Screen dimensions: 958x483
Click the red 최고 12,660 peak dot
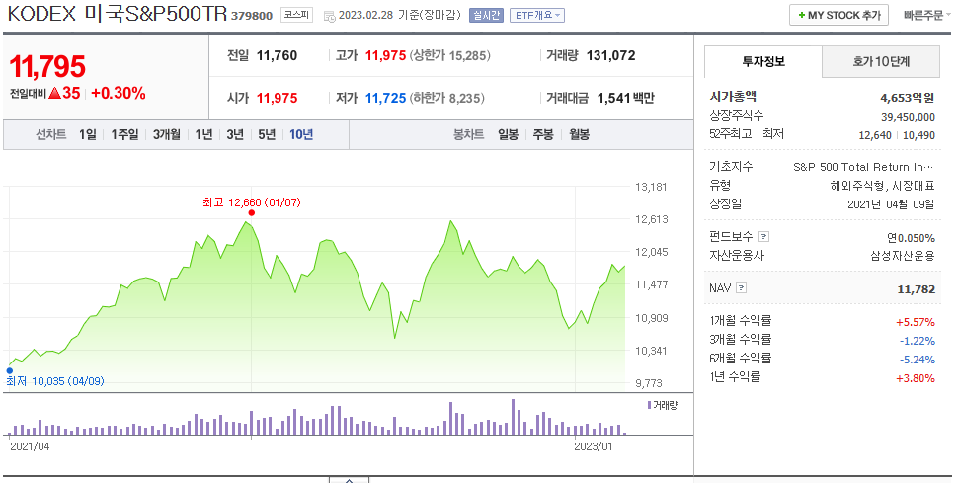pos(252,213)
